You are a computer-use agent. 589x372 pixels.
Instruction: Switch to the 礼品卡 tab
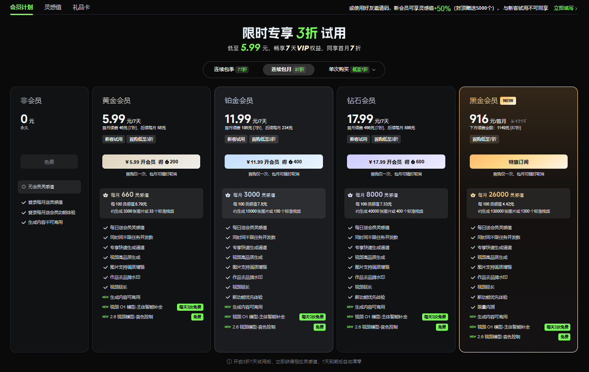pyautogui.click(x=81, y=8)
